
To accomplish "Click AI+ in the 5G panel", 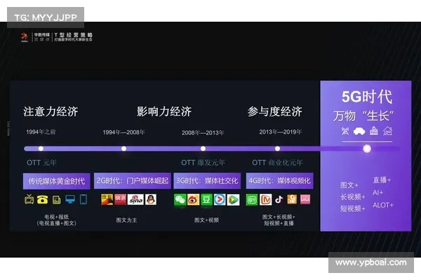I will [x=377, y=192].
